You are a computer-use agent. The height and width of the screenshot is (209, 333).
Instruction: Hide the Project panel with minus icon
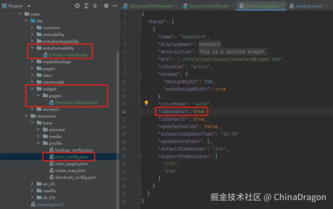coord(115,6)
